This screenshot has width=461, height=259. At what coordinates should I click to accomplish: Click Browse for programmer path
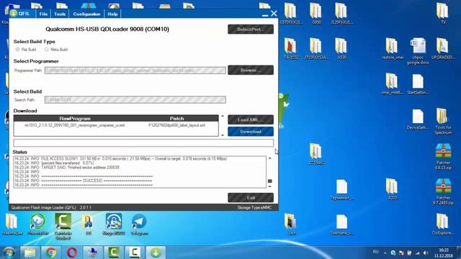[251, 70]
